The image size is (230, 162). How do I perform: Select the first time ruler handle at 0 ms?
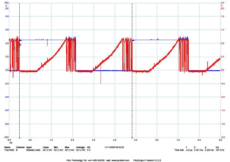[x=19, y=138]
